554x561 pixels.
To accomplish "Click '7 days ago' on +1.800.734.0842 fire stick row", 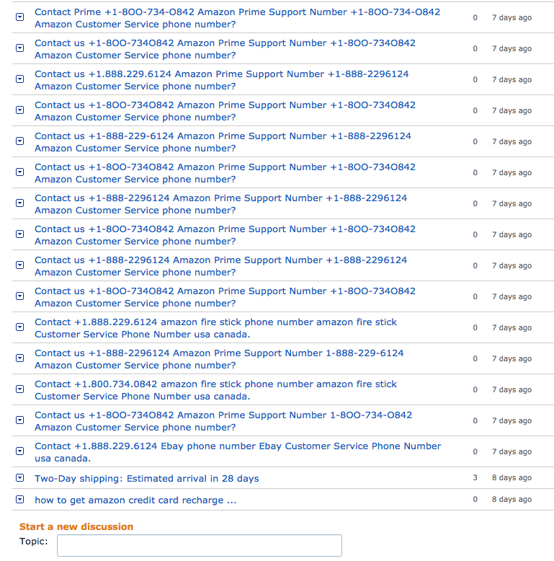I will coord(511,389).
